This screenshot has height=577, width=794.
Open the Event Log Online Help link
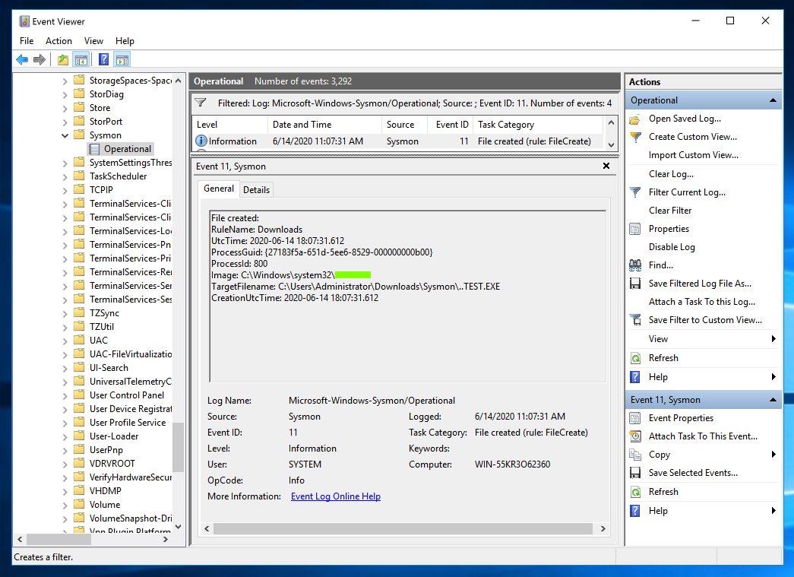(x=335, y=496)
